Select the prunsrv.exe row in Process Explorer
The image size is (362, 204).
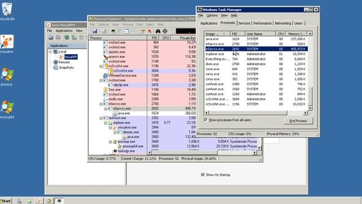coord(117,57)
